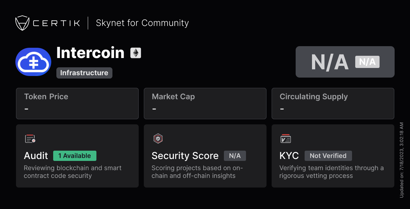Screen dimensions: 410x209
Task: Open the Skynet for Community menu
Action: [x=142, y=23]
